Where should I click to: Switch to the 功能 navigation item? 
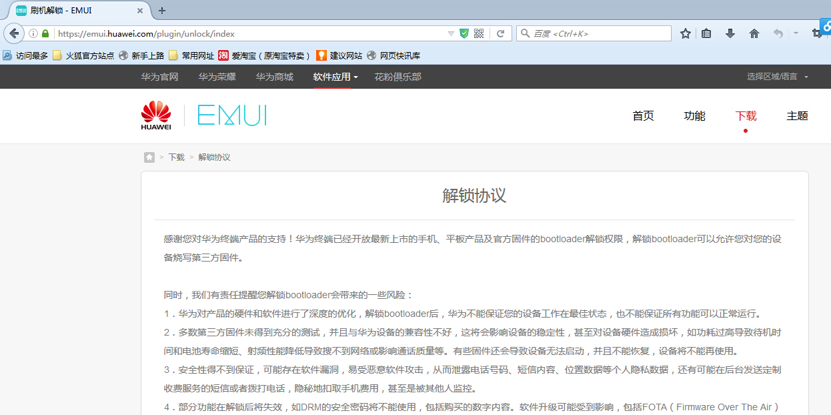coord(694,116)
